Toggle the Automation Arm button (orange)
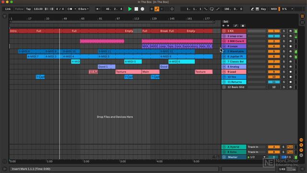307x173 pixels. tap(157, 9)
